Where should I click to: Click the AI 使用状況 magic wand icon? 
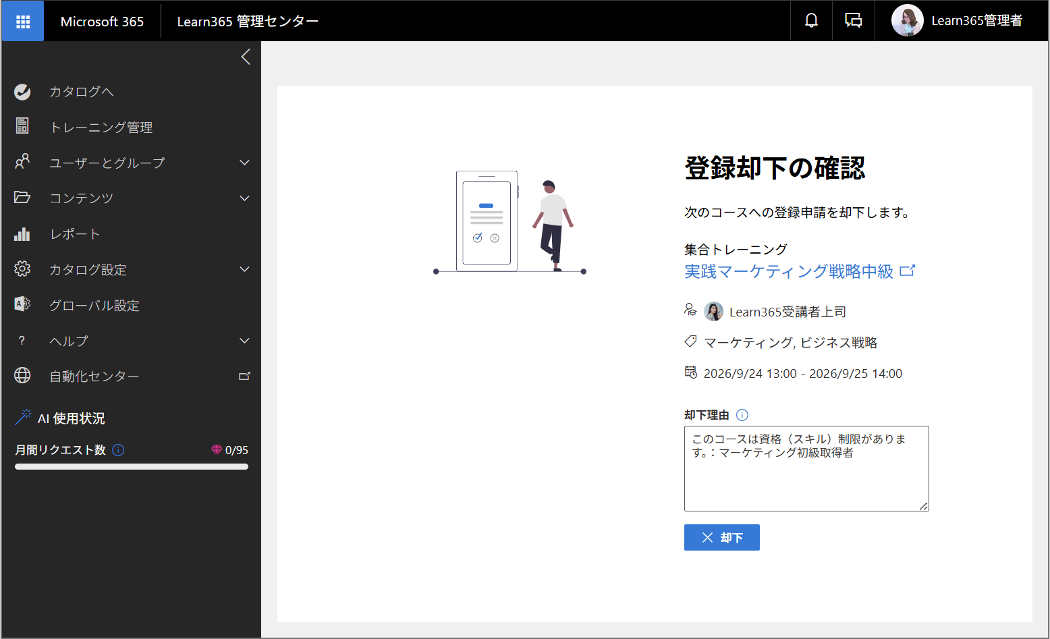pos(23,417)
